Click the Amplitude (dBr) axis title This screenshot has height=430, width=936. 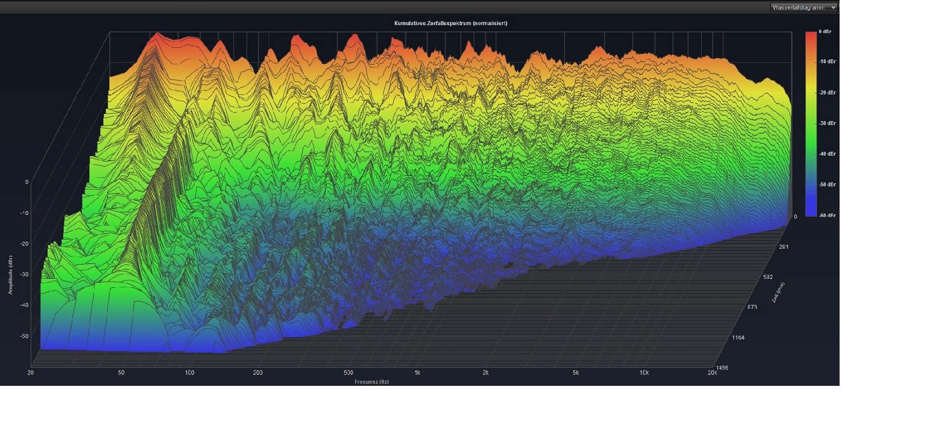coord(10,275)
